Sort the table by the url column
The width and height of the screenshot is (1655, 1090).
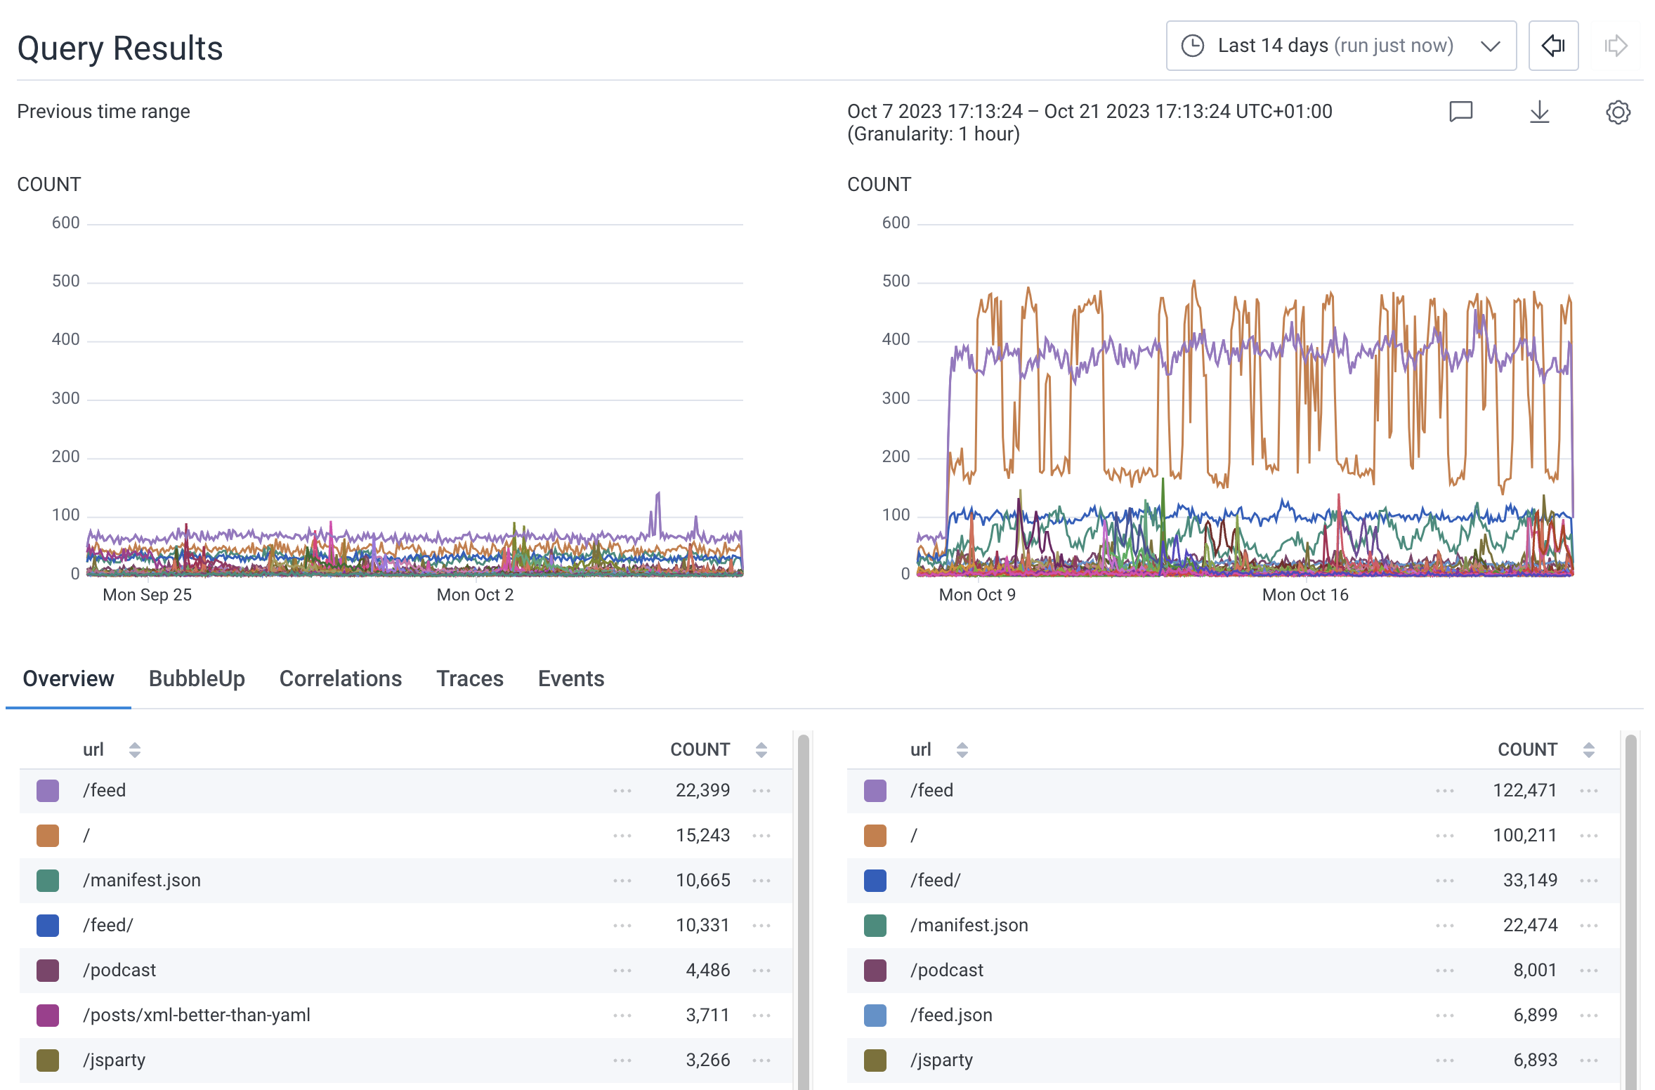(133, 749)
